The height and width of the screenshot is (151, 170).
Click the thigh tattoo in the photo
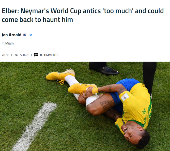107,105
